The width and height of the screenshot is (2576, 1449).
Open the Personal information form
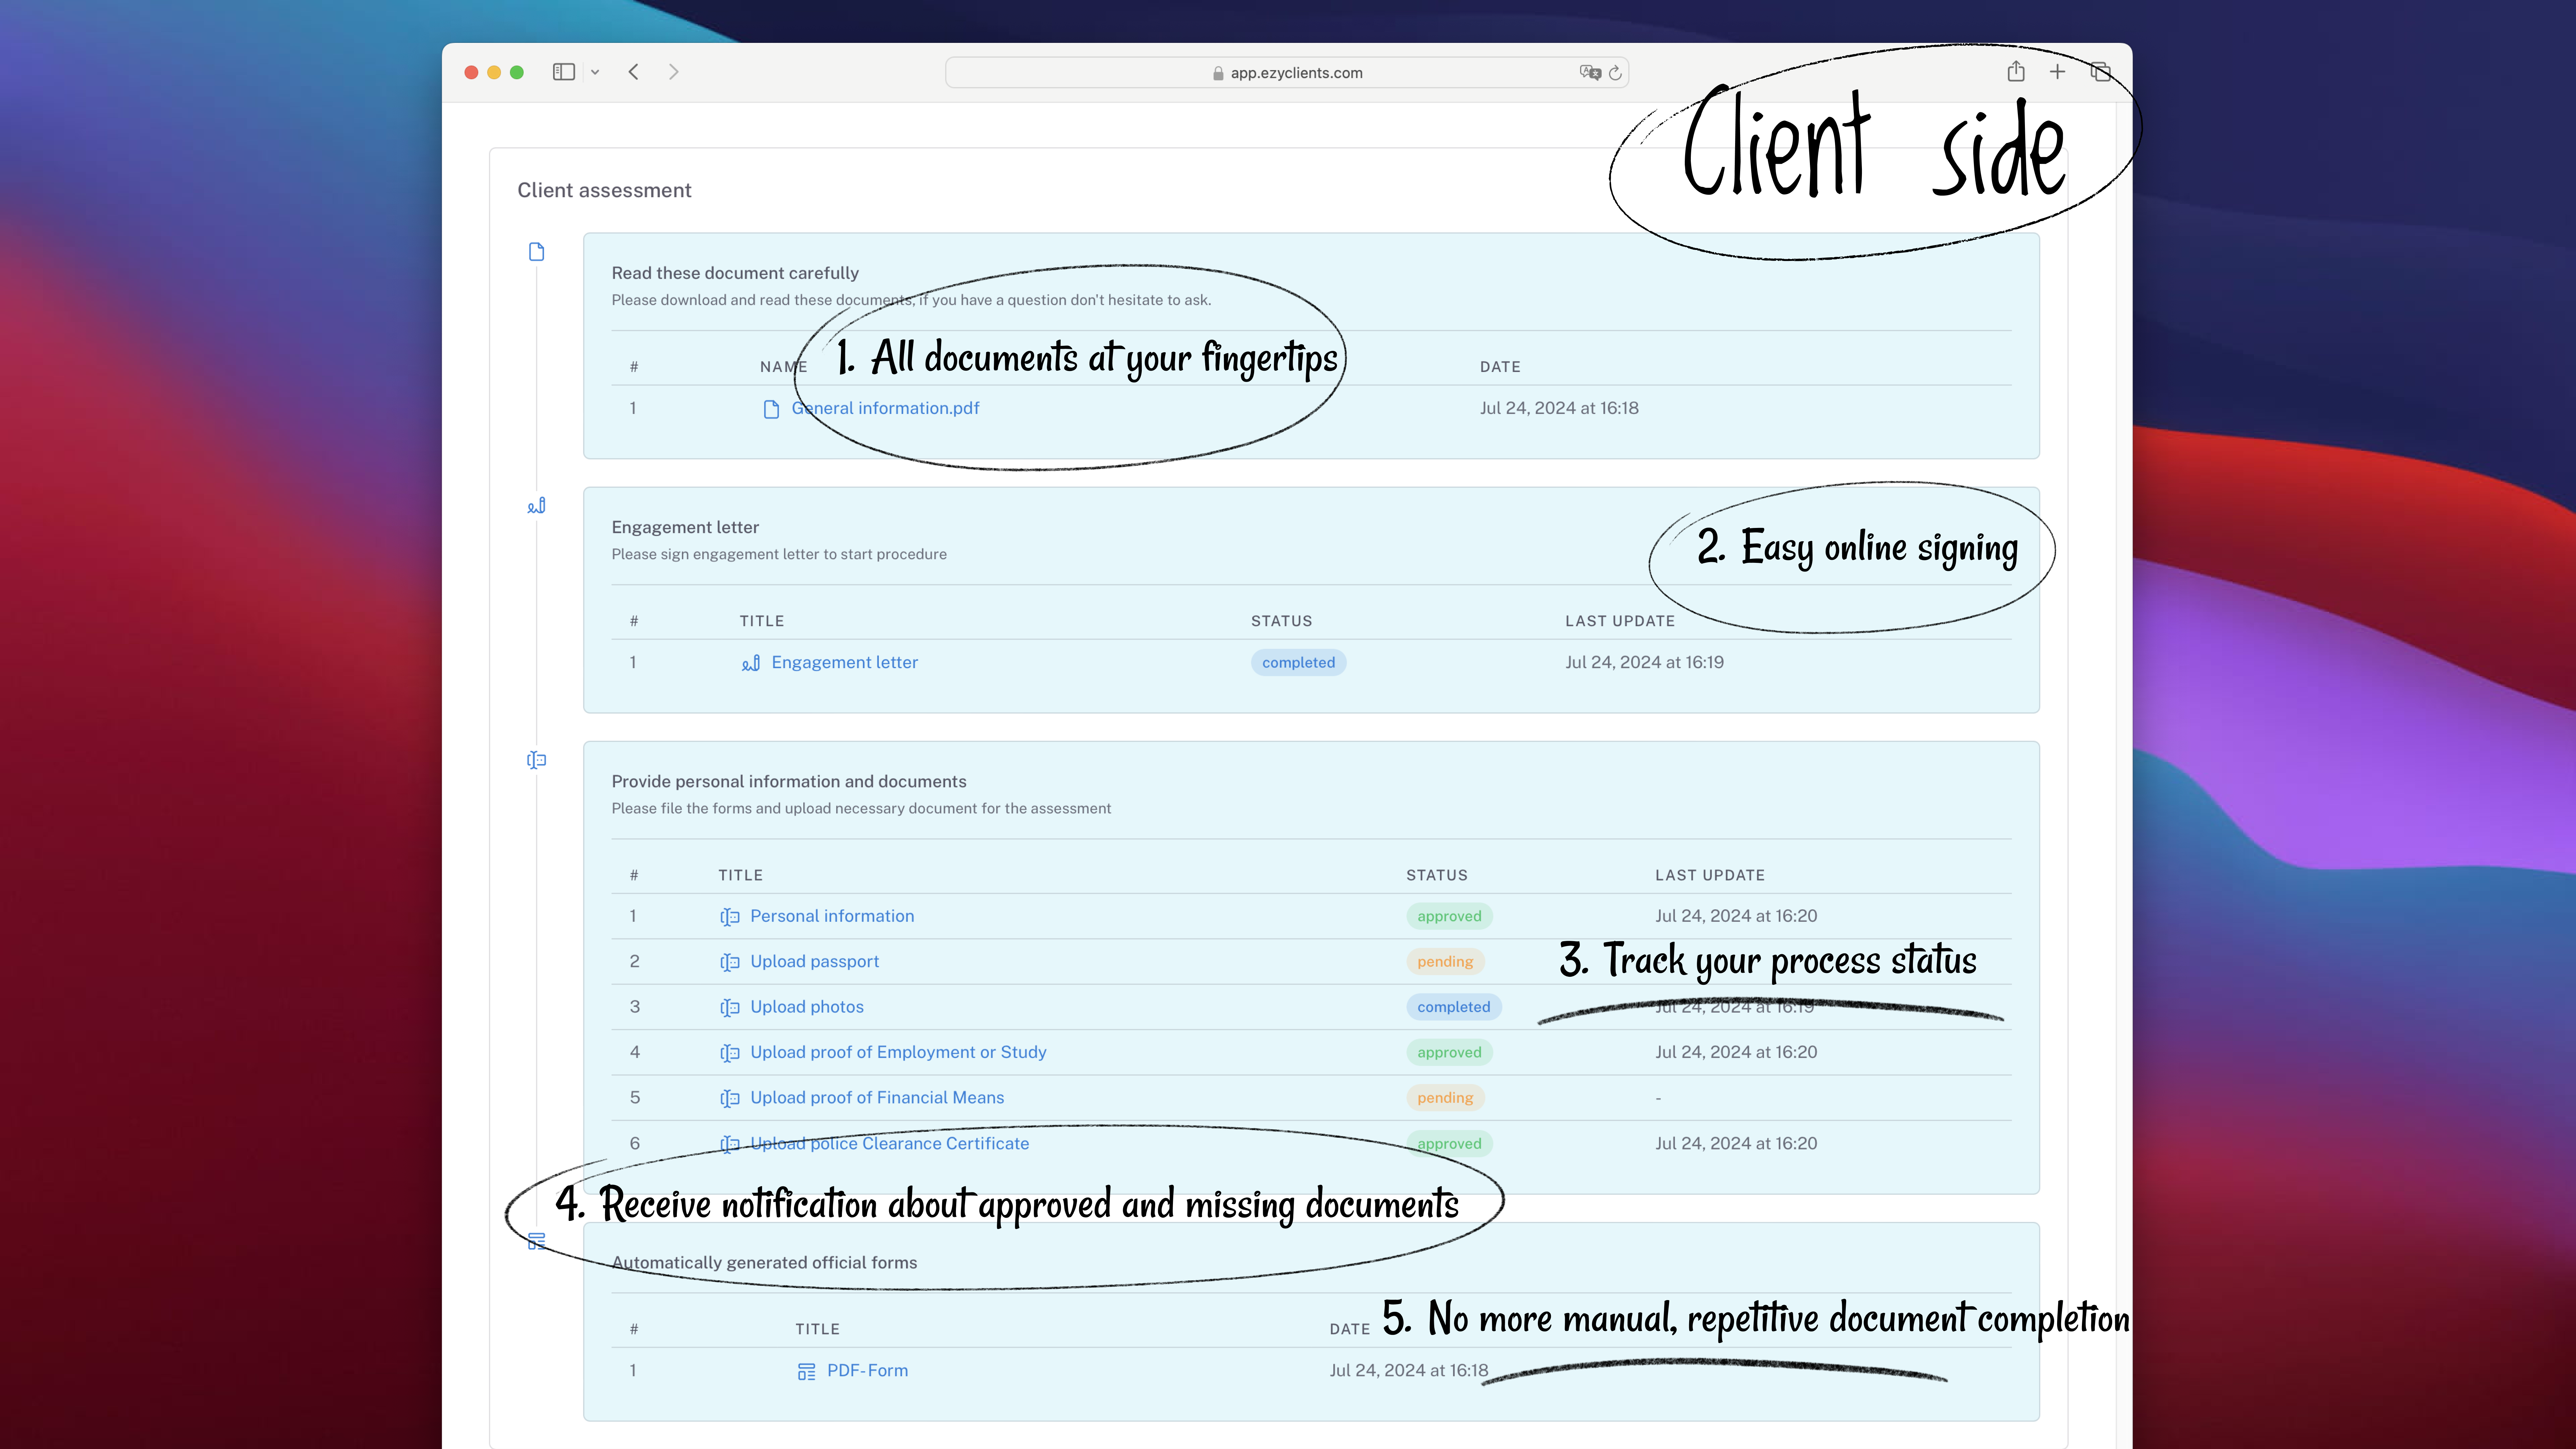point(832,916)
